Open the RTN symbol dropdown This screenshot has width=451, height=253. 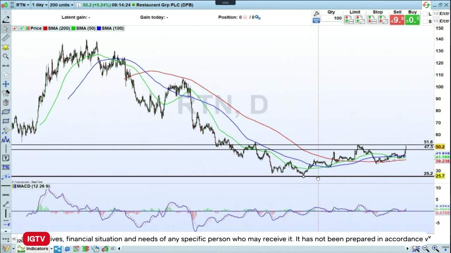pyautogui.click(x=22, y=5)
